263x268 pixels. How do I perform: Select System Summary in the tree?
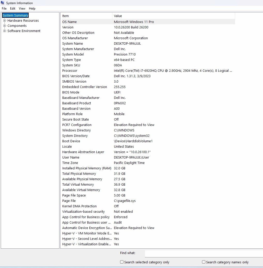pos(16,15)
